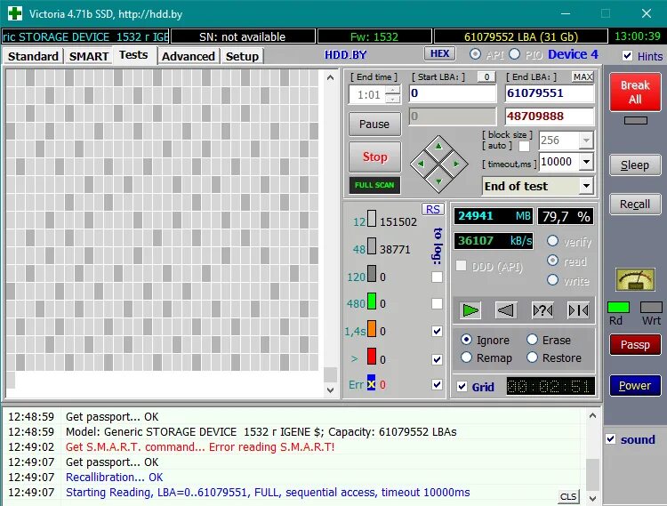Toggle the Err to-log checkbox
Screen dimensions: 667x506
[437, 384]
